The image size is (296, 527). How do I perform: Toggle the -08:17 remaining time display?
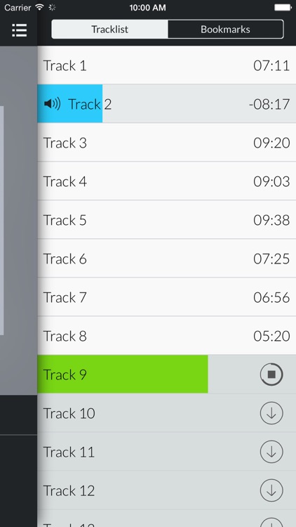(x=269, y=104)
